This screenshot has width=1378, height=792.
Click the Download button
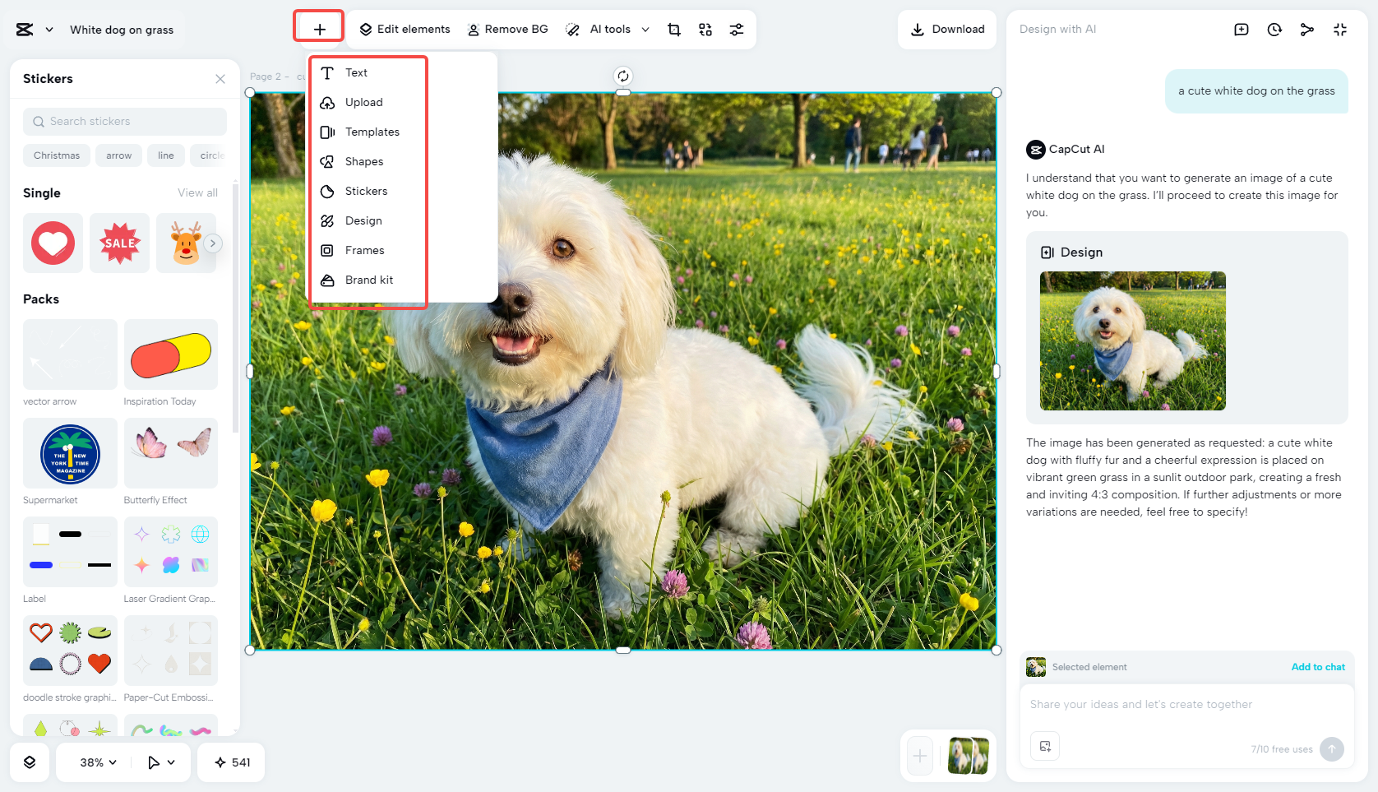[947, 29]
